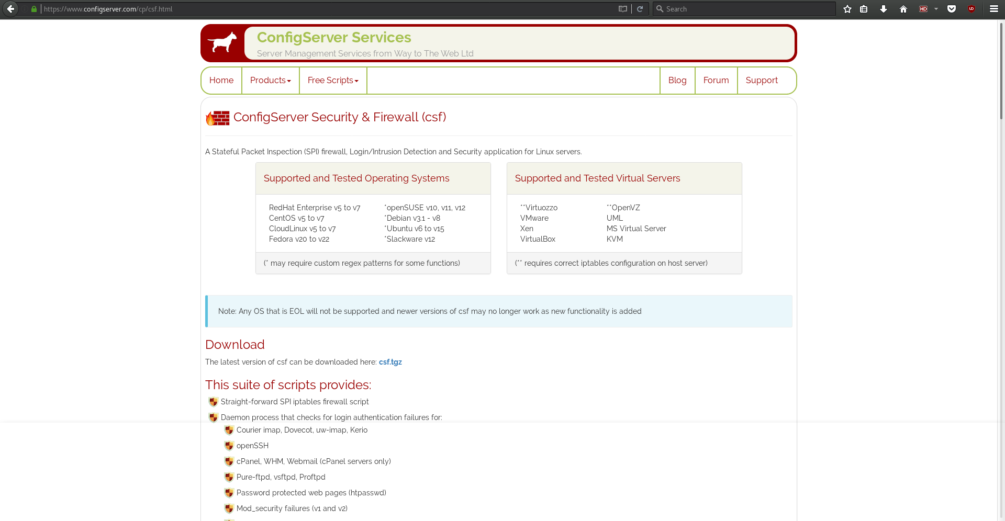Open the downloads arrow panel

884,9
